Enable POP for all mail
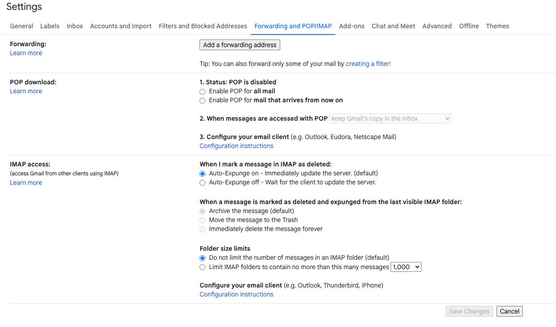Viewport: 556px width, 327px height. pos(203,92)
